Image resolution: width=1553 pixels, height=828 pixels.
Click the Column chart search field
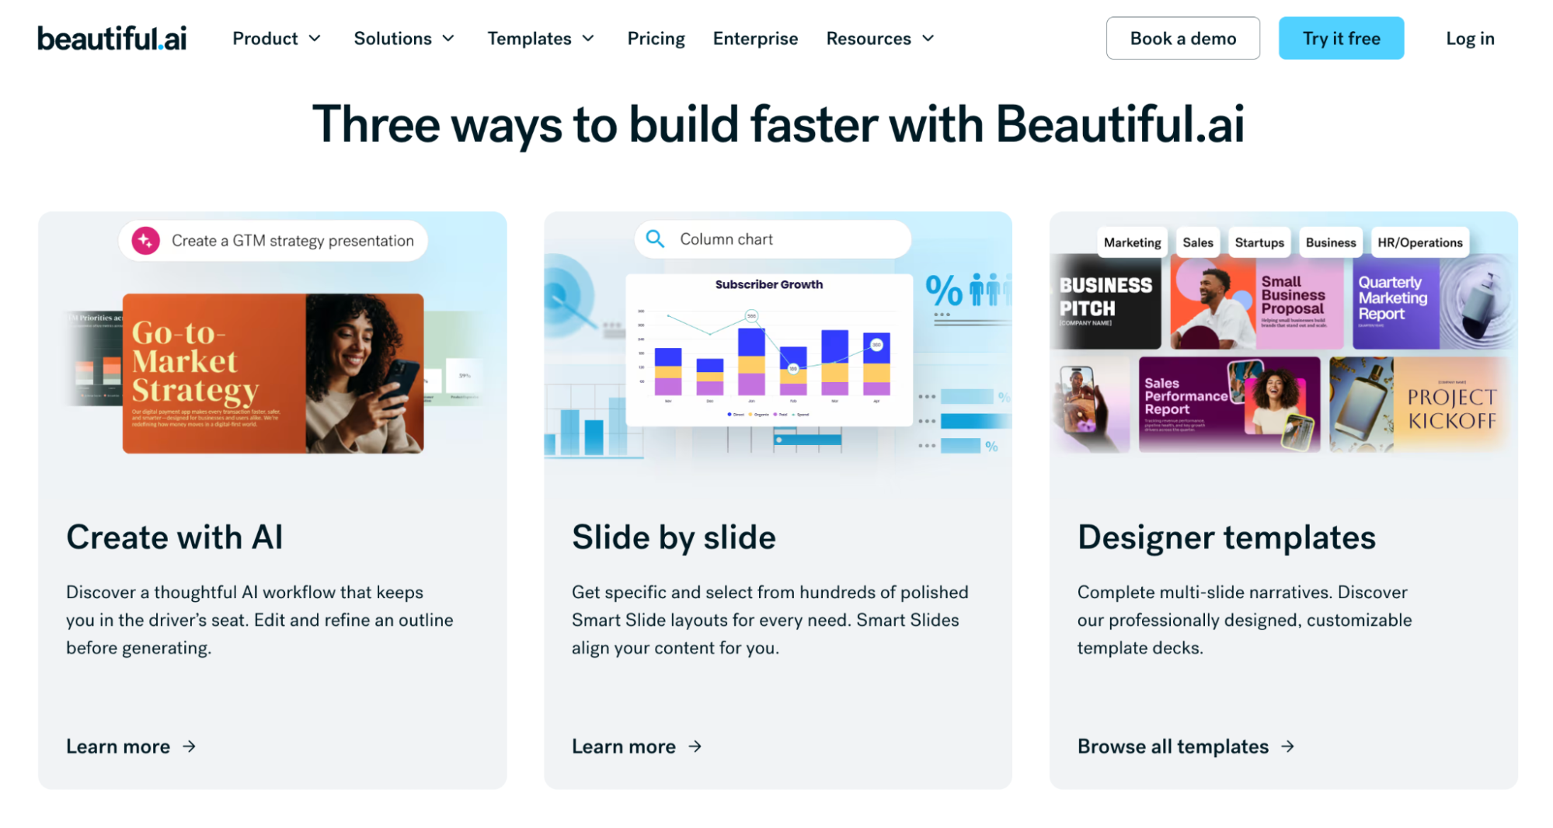point(772,239)
